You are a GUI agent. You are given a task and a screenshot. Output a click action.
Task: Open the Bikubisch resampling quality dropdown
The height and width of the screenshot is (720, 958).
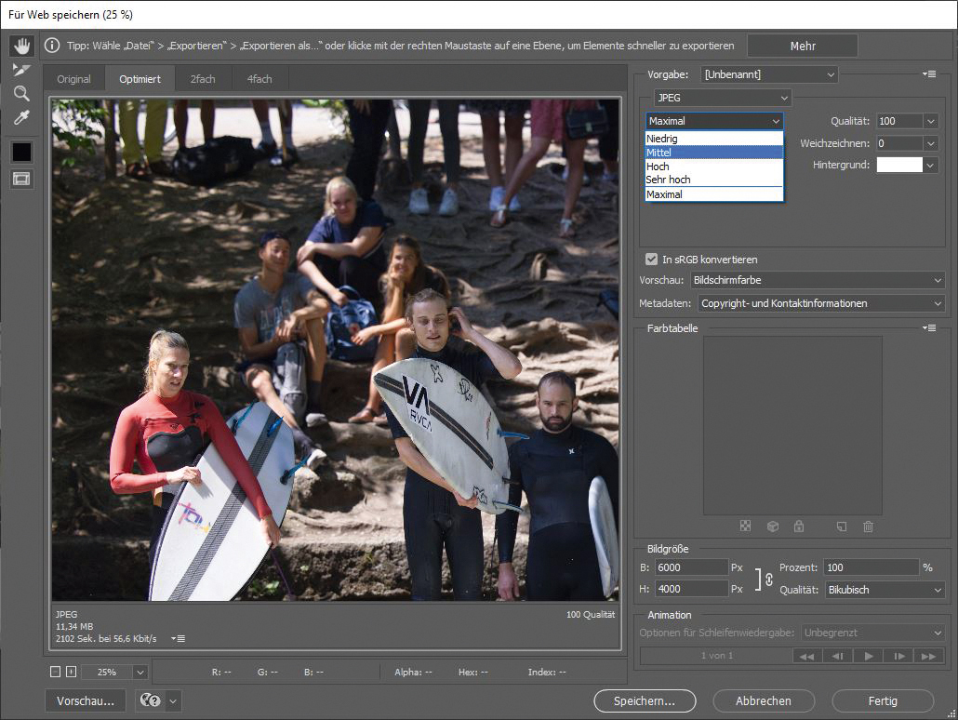tap(884, 590)
